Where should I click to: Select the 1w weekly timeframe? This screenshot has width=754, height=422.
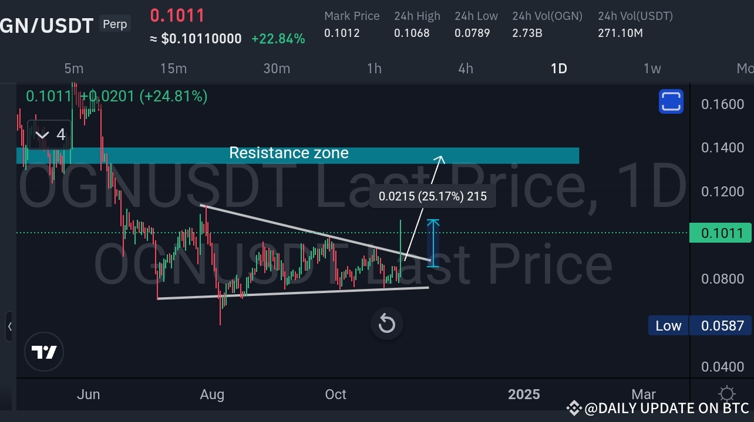pos(652,69)
